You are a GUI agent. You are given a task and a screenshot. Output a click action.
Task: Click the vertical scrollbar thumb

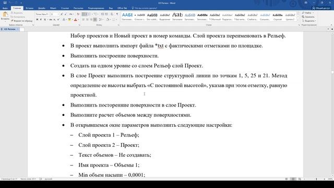click(x=332, y=73)
